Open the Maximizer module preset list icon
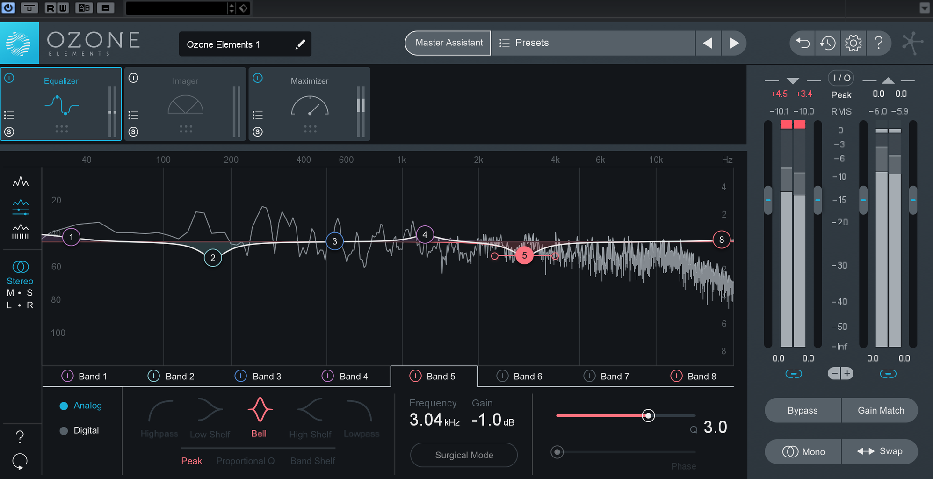 click(x=258, y=115)
